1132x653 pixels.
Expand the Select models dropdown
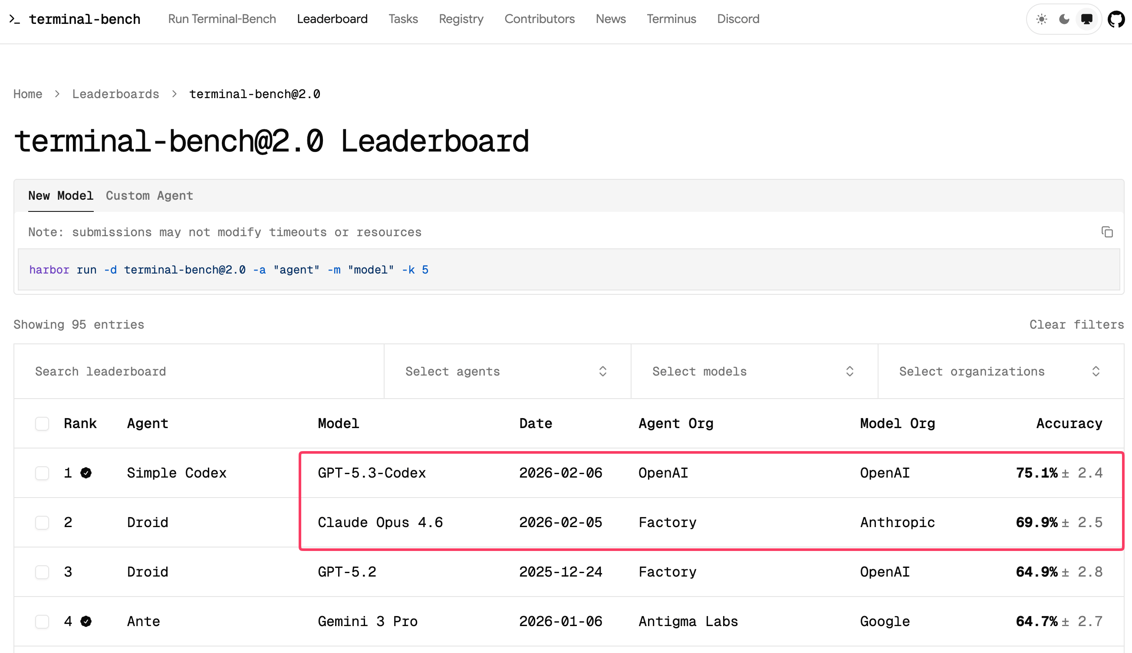pos(753,371)
